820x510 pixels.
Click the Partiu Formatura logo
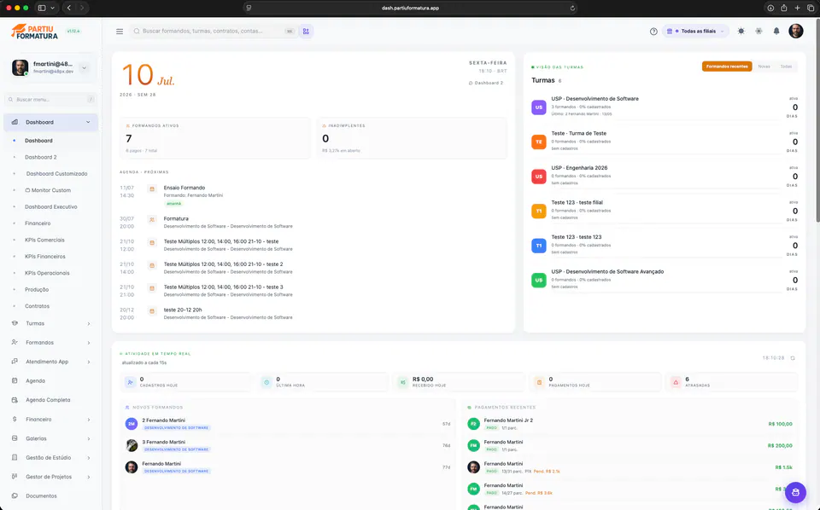(x=34, y=32)
